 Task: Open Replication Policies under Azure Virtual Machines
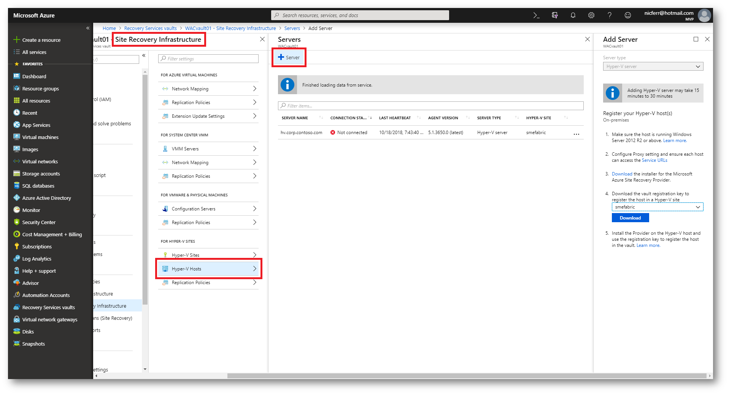(208, 103)
